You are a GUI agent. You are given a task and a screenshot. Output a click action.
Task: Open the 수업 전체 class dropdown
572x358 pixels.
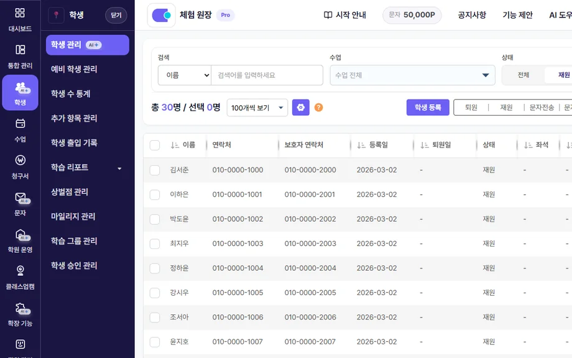[x=412, y=75]
